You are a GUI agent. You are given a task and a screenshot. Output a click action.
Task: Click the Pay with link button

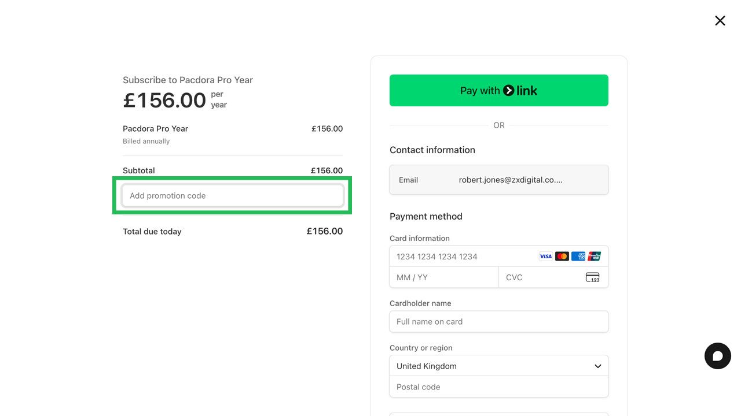498,90
